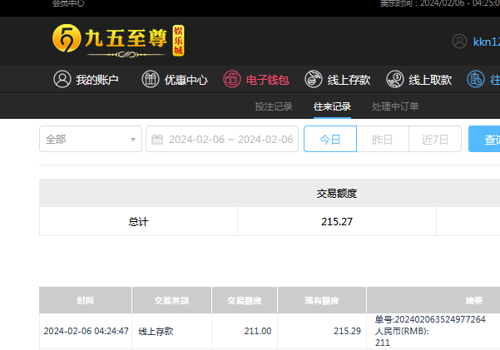Click the 电子钱包 wallet icon
This screenshot has width=500, height=350.
click(x=232, y=79)
